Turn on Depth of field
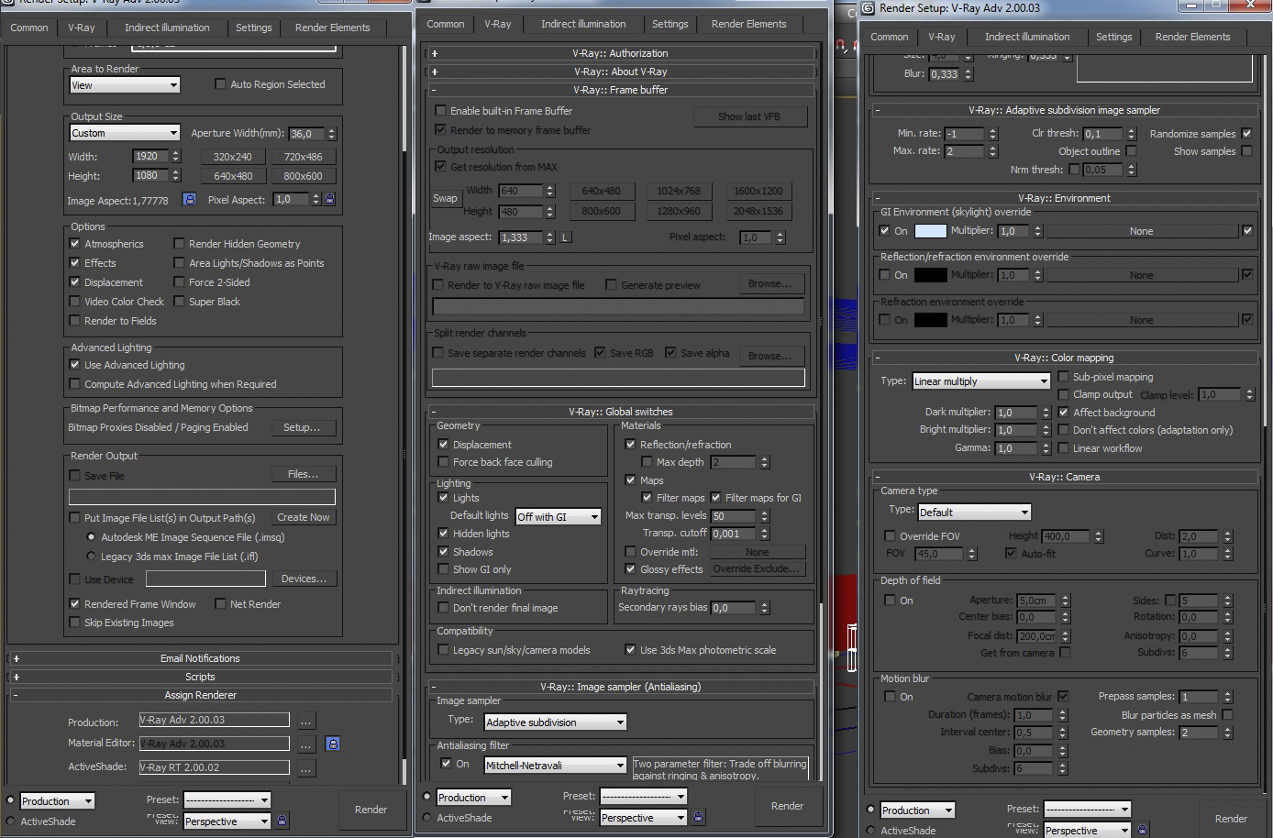1273x838 pixels. point(889,601)
